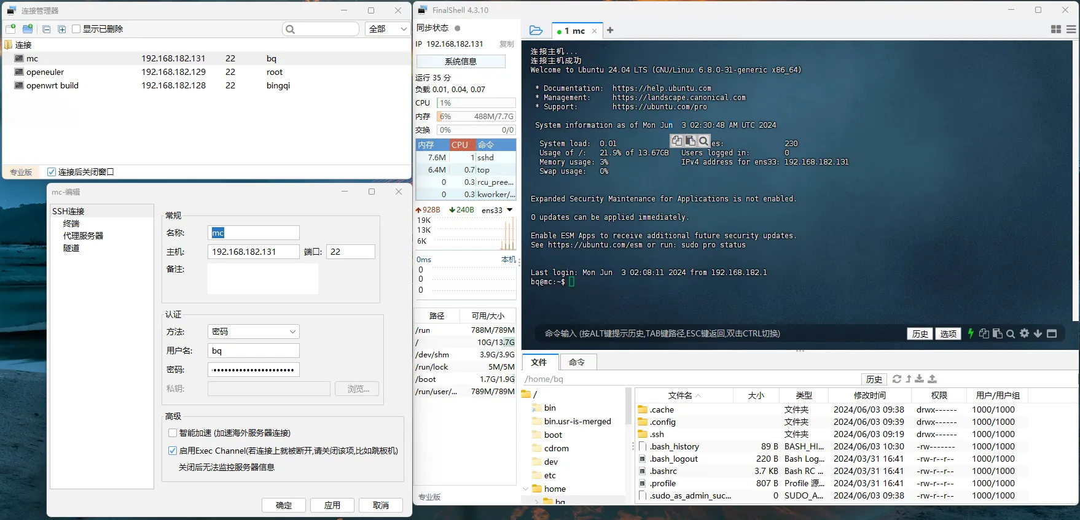Open terminal settings gear icon
The height and width of the screenshot is (520, 1080).
tap(1024, 333)
